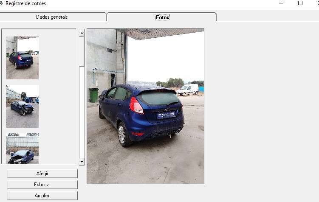Click the Registre de cotxes title bar text

(25, 3)
